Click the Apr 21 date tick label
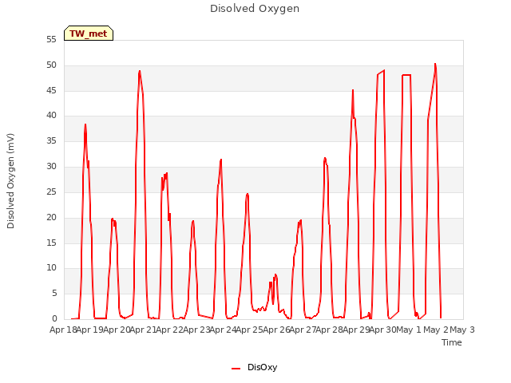511x383 pixels. click(x=143, y=330)
